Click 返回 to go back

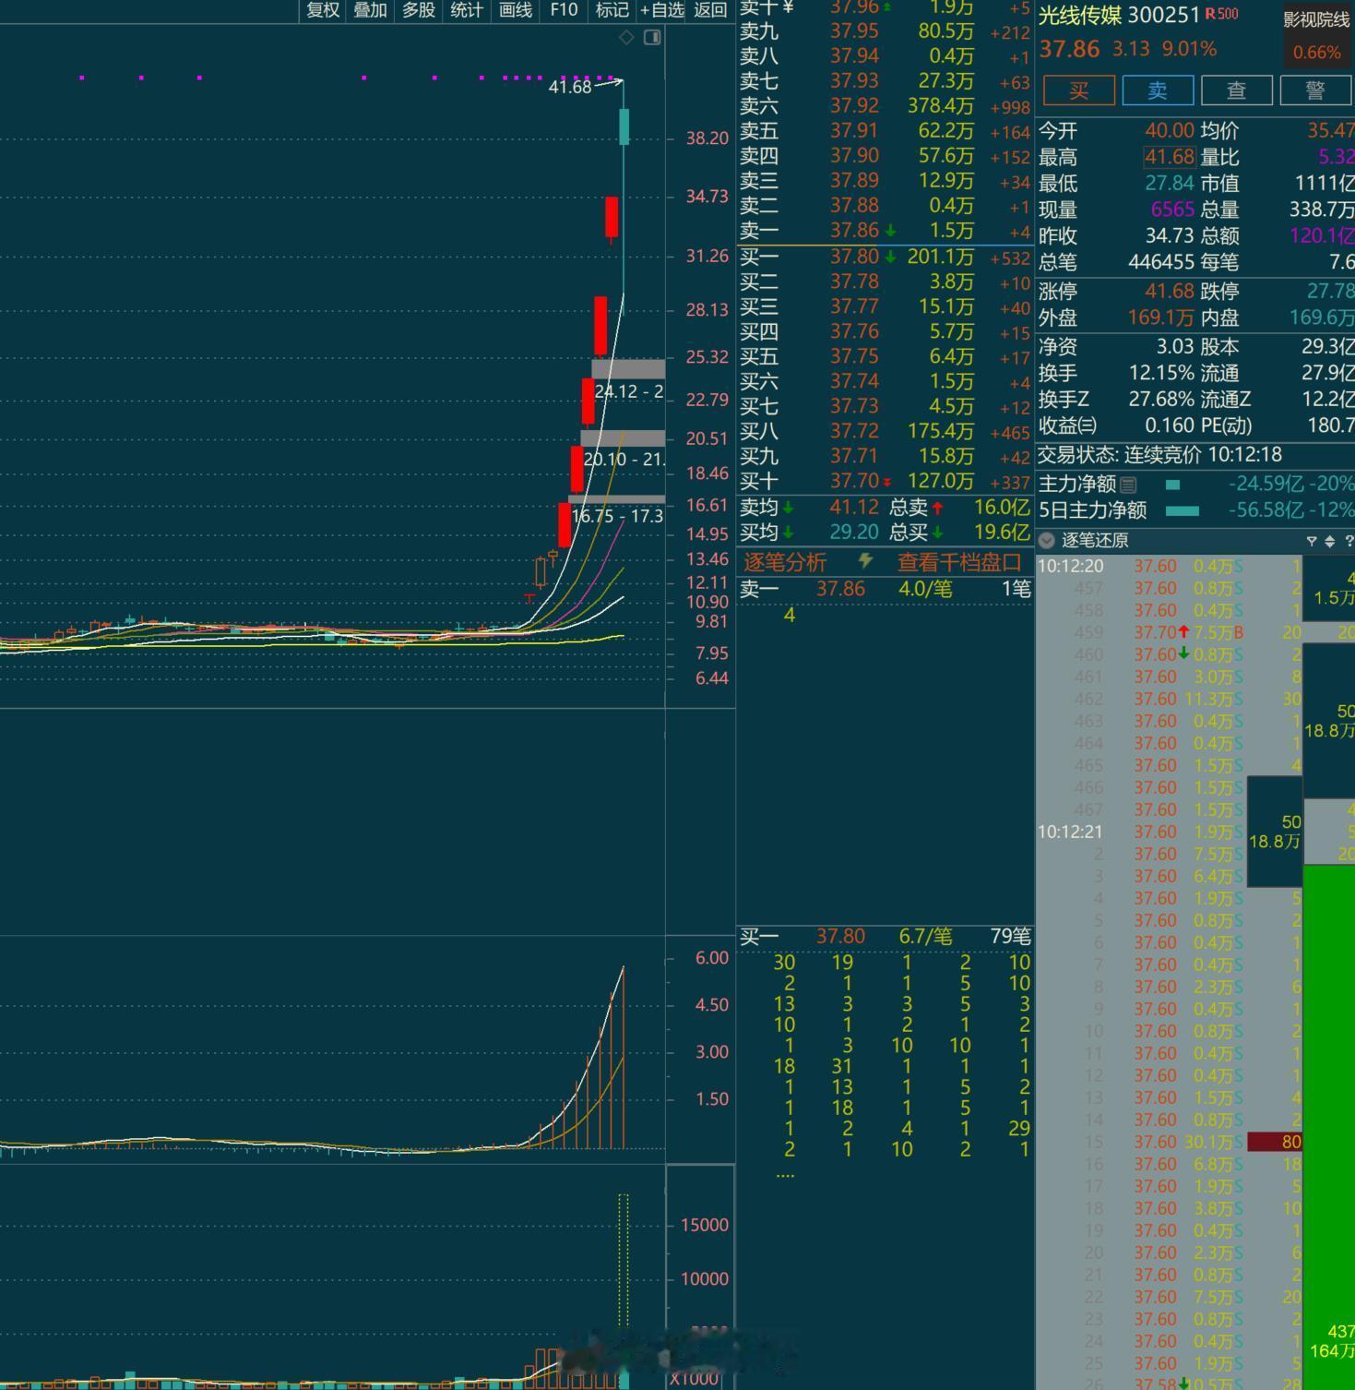point(710,10)
